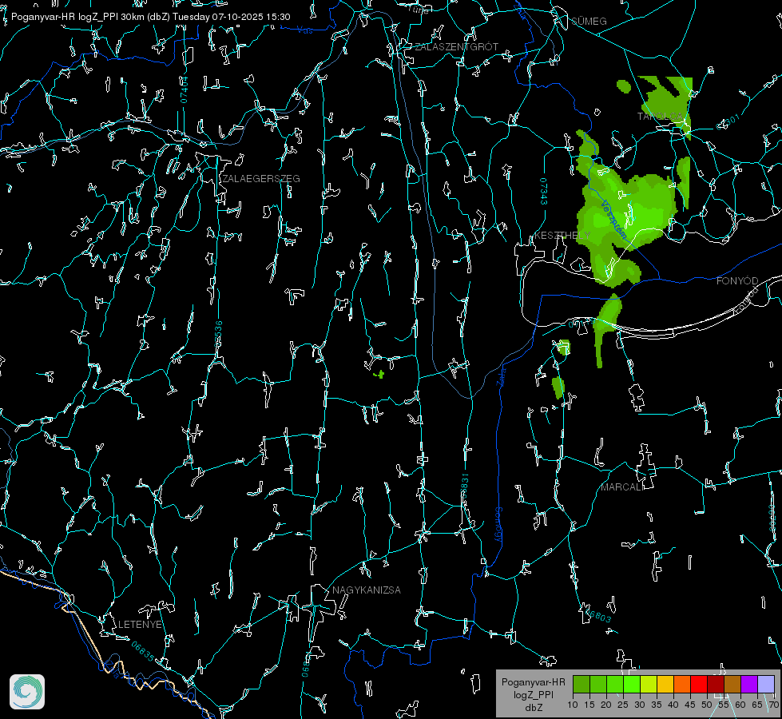Click the blue Zala river label
This screenshot has height=719, width=782.
click(x=501, y=375)
